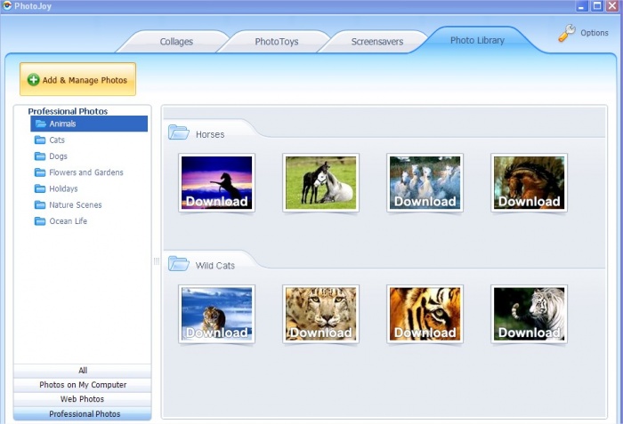Select the Photo Library tab

[x=477, y=40]
